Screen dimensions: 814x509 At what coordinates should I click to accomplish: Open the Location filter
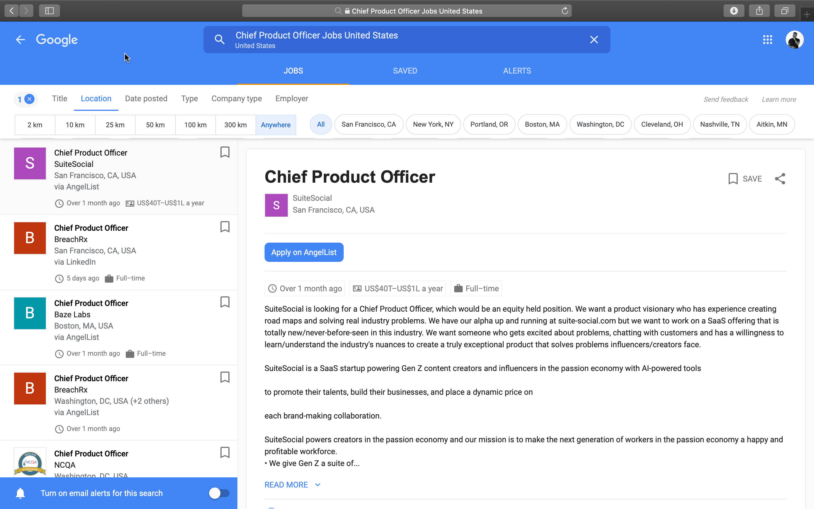coord(96,99)
